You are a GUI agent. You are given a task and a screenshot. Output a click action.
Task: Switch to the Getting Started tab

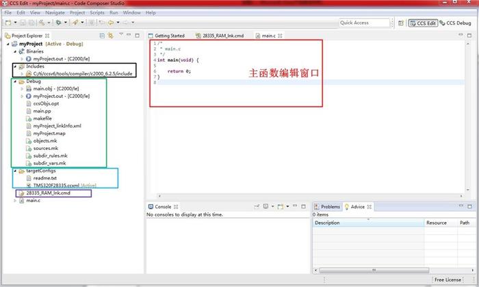[166, 36]
